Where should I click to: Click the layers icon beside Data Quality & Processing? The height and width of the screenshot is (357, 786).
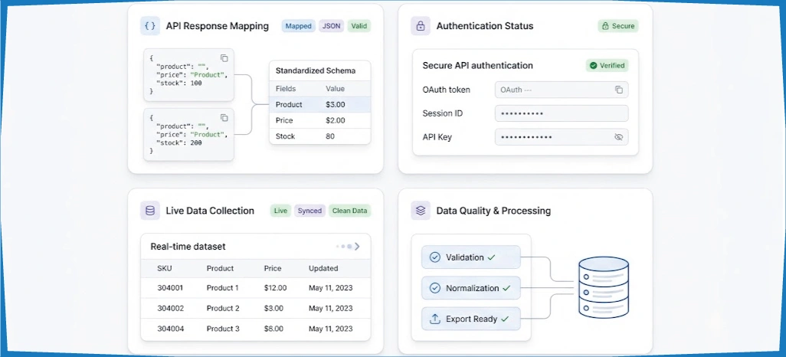421,211
